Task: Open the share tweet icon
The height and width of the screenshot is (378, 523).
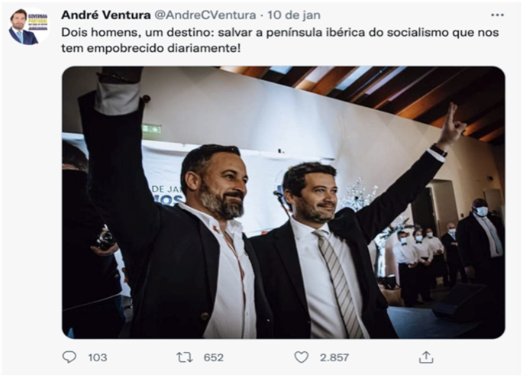Action: pos(426,357)
